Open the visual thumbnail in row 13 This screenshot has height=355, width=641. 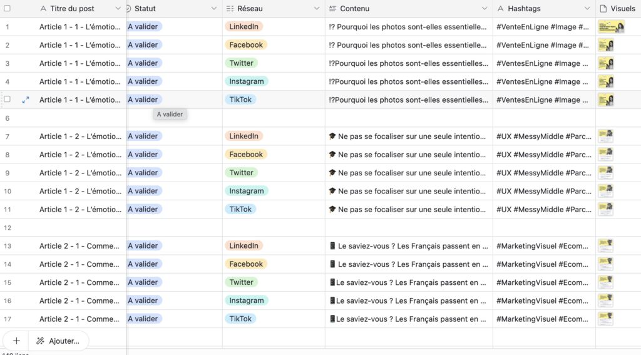click(x=606, y=246)
